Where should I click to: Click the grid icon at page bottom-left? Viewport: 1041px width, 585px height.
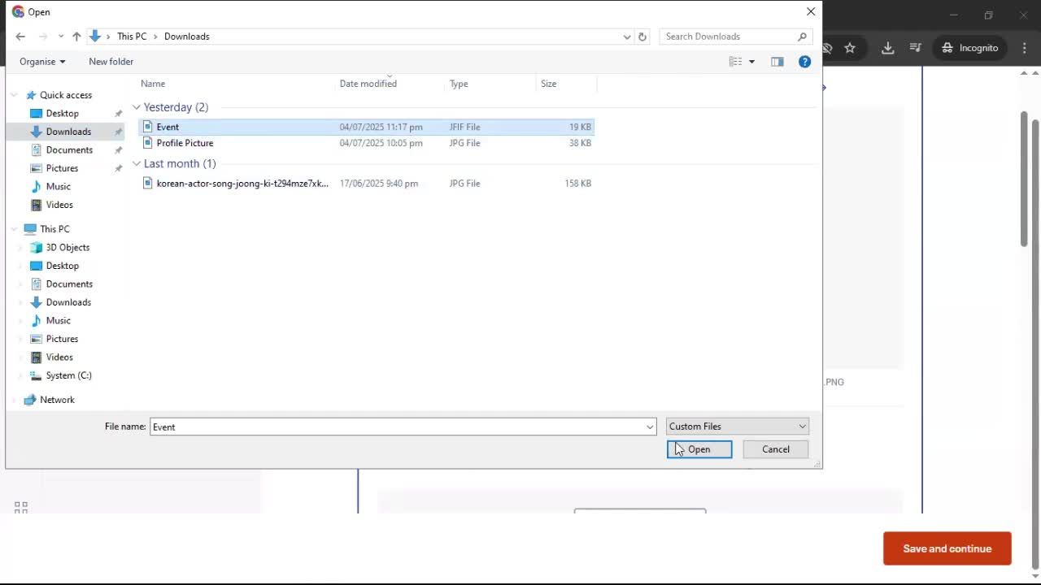click(x=21, y=507)
